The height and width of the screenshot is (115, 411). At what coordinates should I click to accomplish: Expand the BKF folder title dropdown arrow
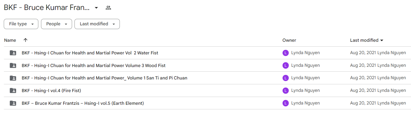click(x=96, y=8)
